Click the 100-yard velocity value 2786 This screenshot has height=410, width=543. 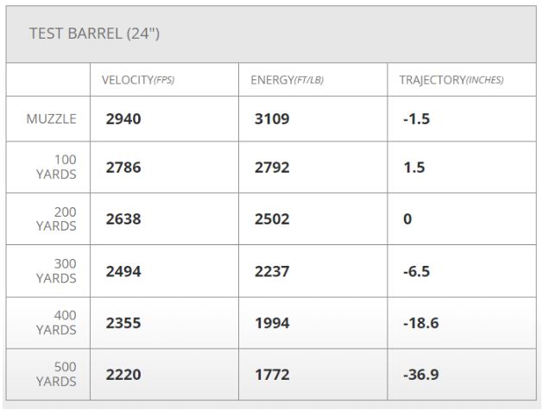coord(123,167)
